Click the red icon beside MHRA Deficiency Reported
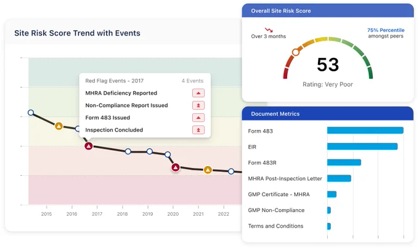Screen dimensions: 419x249 click(x=198, y=93)
